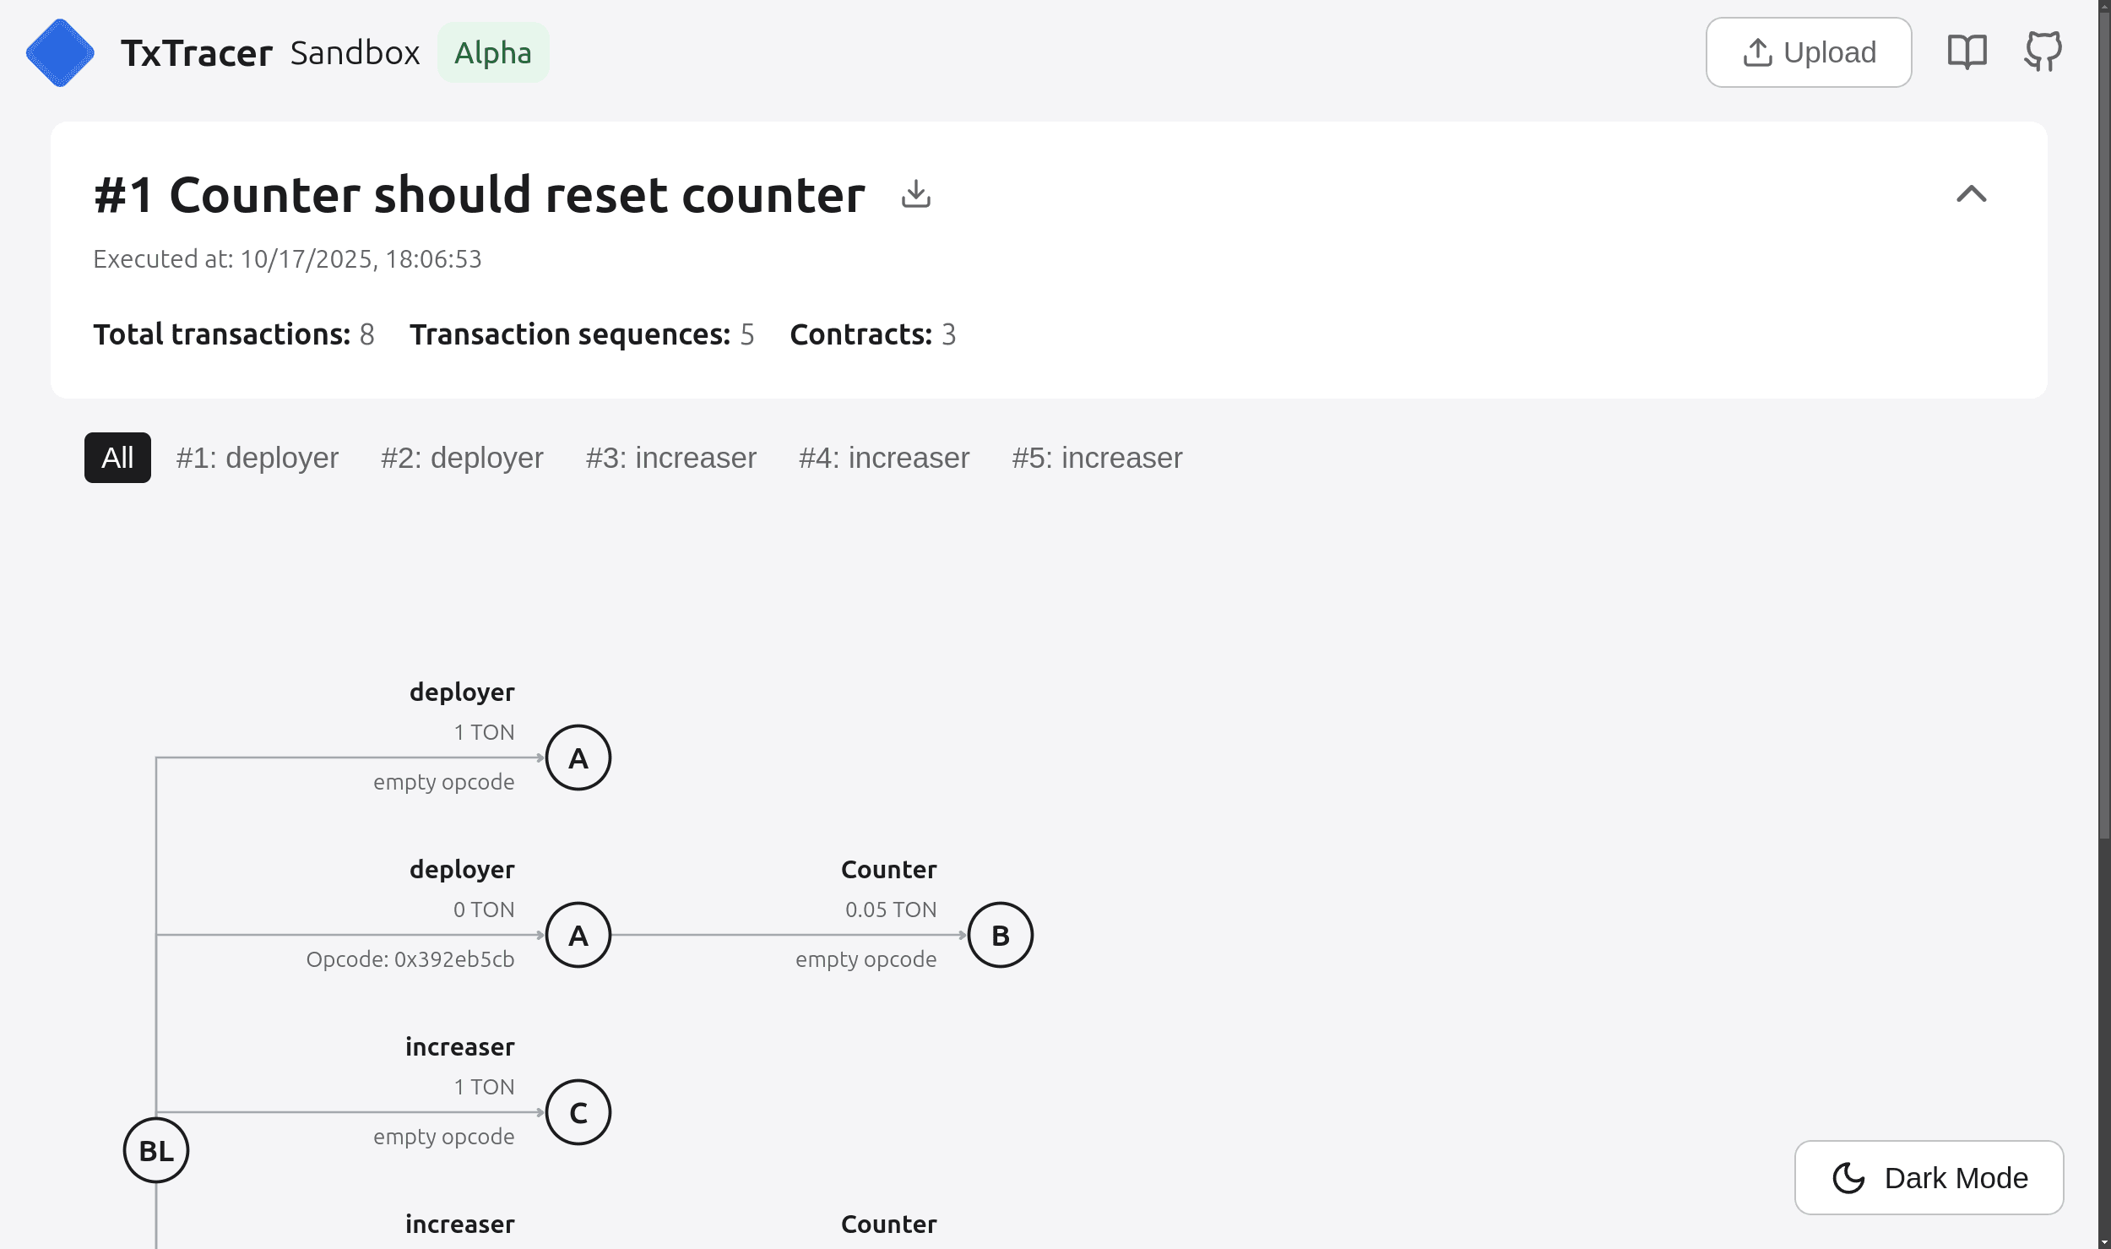The image size is (2111, 1249).
Task: Open the documentation book icon
Action: click(1967, 52)
